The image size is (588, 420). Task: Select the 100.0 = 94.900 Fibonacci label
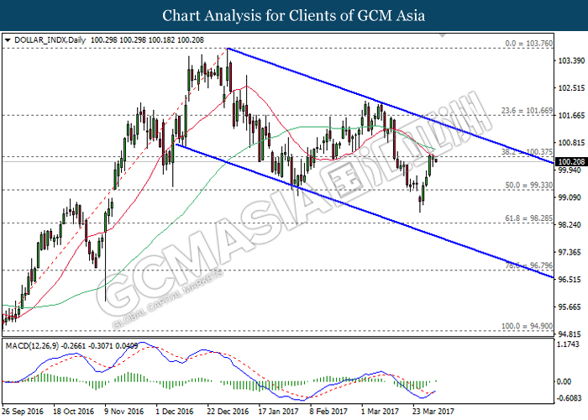(x=527, y=326)
